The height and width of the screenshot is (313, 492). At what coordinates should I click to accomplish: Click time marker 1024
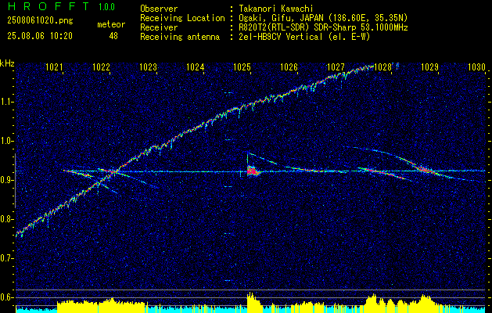196,67
